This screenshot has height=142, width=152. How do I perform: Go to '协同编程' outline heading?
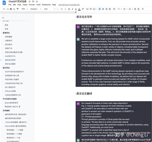pyautogui.click(x=6, y=110)
